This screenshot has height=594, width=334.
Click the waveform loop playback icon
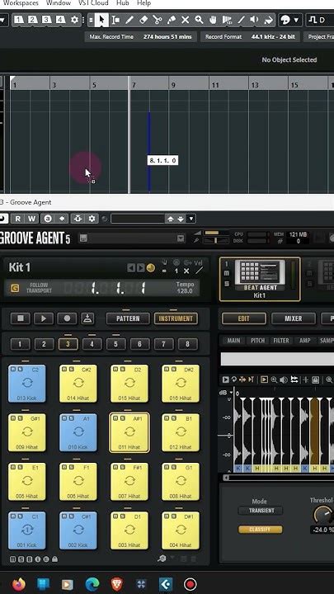click(233, 379)
